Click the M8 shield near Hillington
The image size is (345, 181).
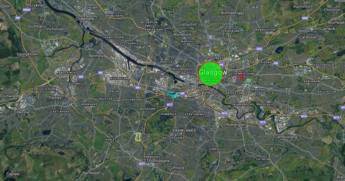[x=100, y=73]
